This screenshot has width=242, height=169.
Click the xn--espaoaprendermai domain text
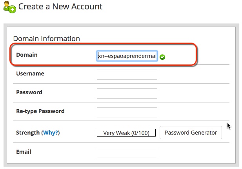coord(127,56)
